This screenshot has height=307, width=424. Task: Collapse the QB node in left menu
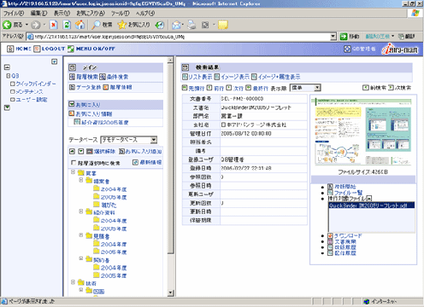tap(9, 76)
